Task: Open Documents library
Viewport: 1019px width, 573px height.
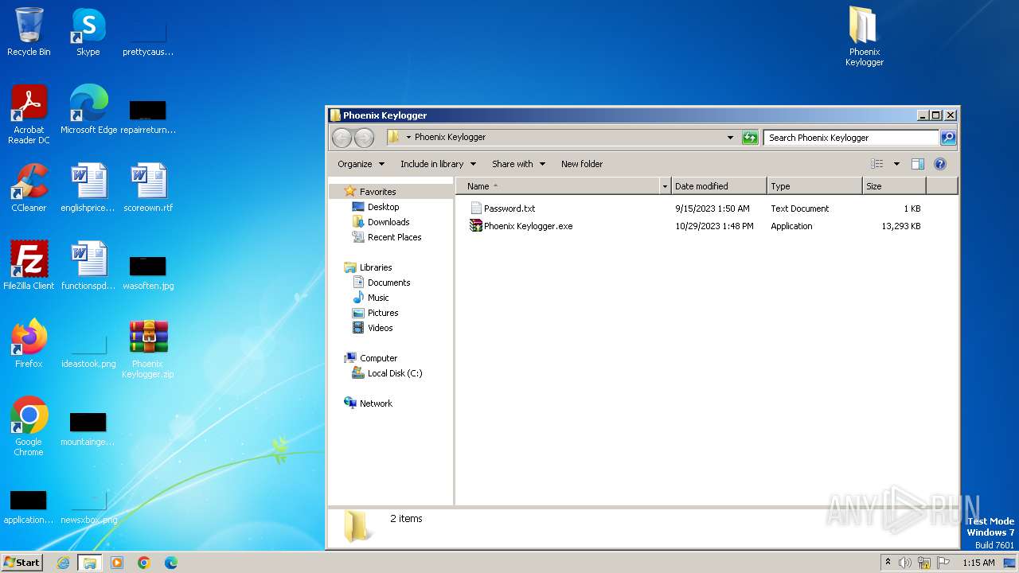Action: pos(381,283)
